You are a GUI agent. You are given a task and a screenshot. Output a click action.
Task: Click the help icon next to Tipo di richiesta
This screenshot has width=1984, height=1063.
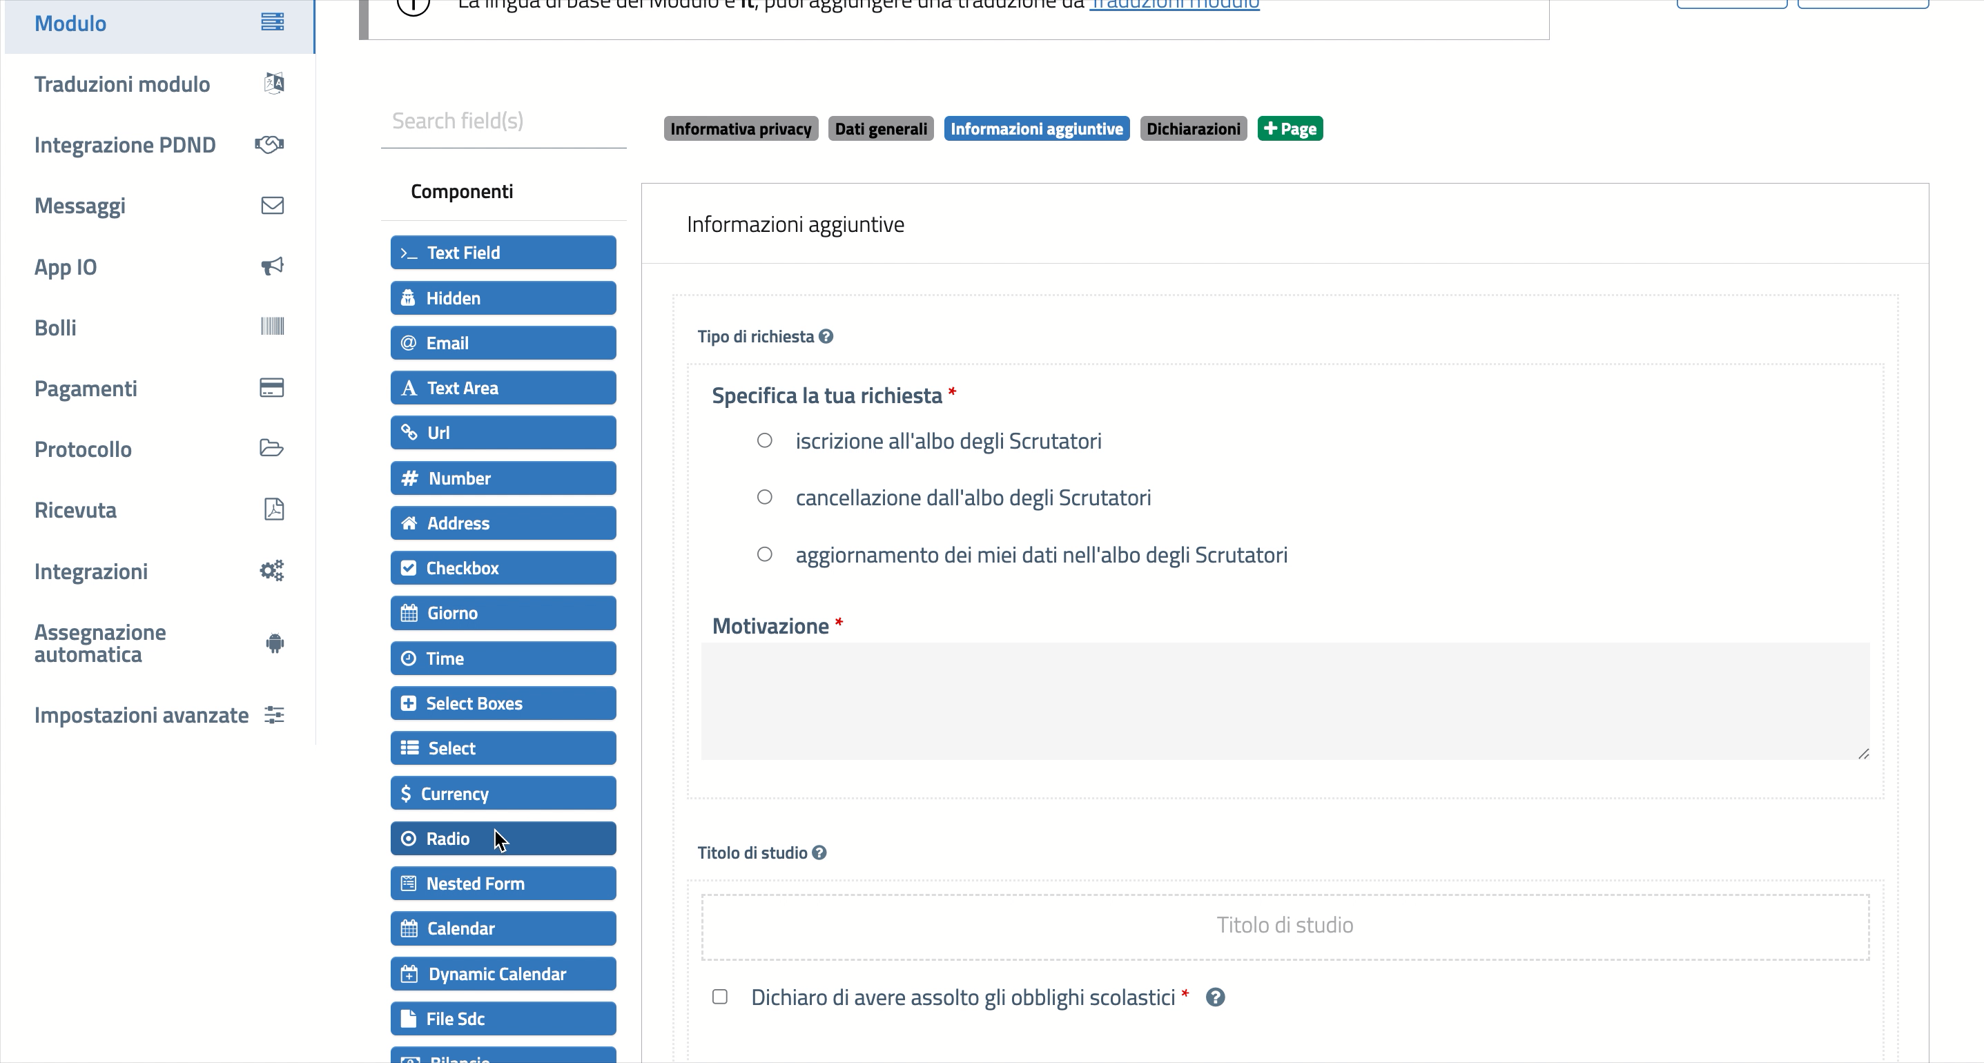826,337
